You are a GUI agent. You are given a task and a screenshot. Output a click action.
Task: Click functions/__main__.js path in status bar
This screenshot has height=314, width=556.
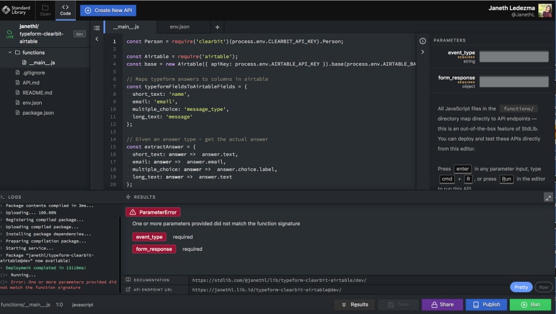(25, 305)
